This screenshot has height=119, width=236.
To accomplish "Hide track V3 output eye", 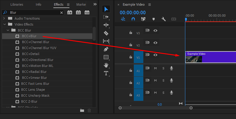I will click(155, 31).
